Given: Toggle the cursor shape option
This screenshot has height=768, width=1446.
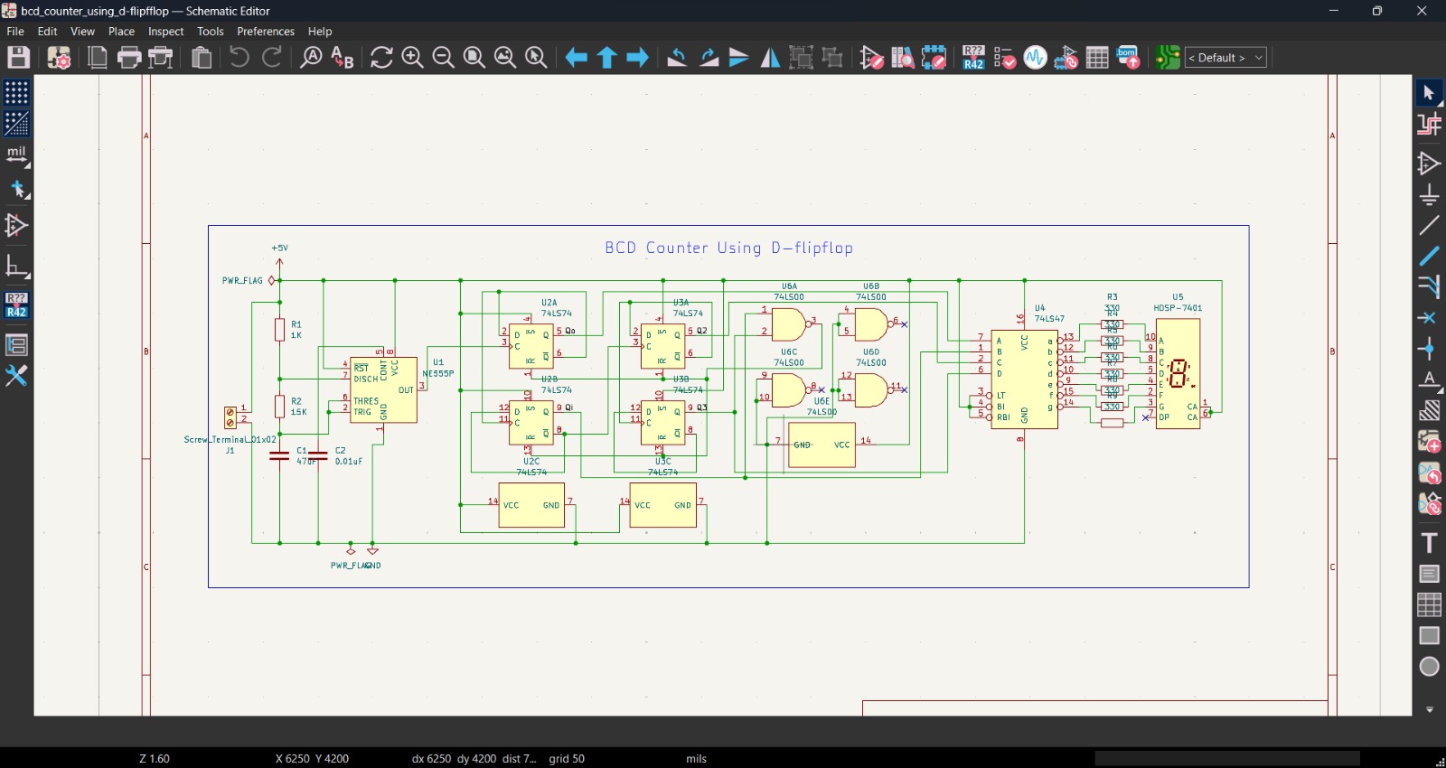Looking at the screenshot, I should tap(16, 190).
